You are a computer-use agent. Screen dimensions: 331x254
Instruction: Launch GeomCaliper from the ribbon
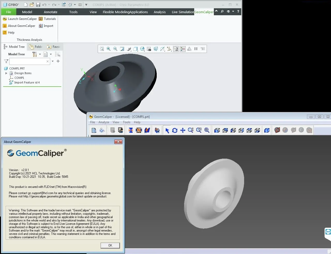click(x=20, y=19)
